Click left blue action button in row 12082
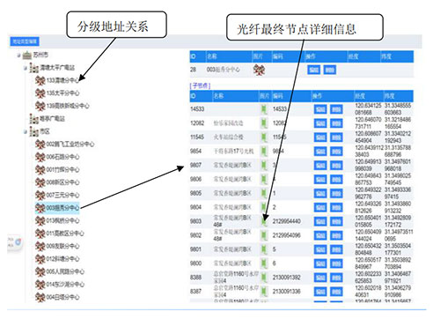440x319 pixels. pyautogui.click(x=320, y=123)
